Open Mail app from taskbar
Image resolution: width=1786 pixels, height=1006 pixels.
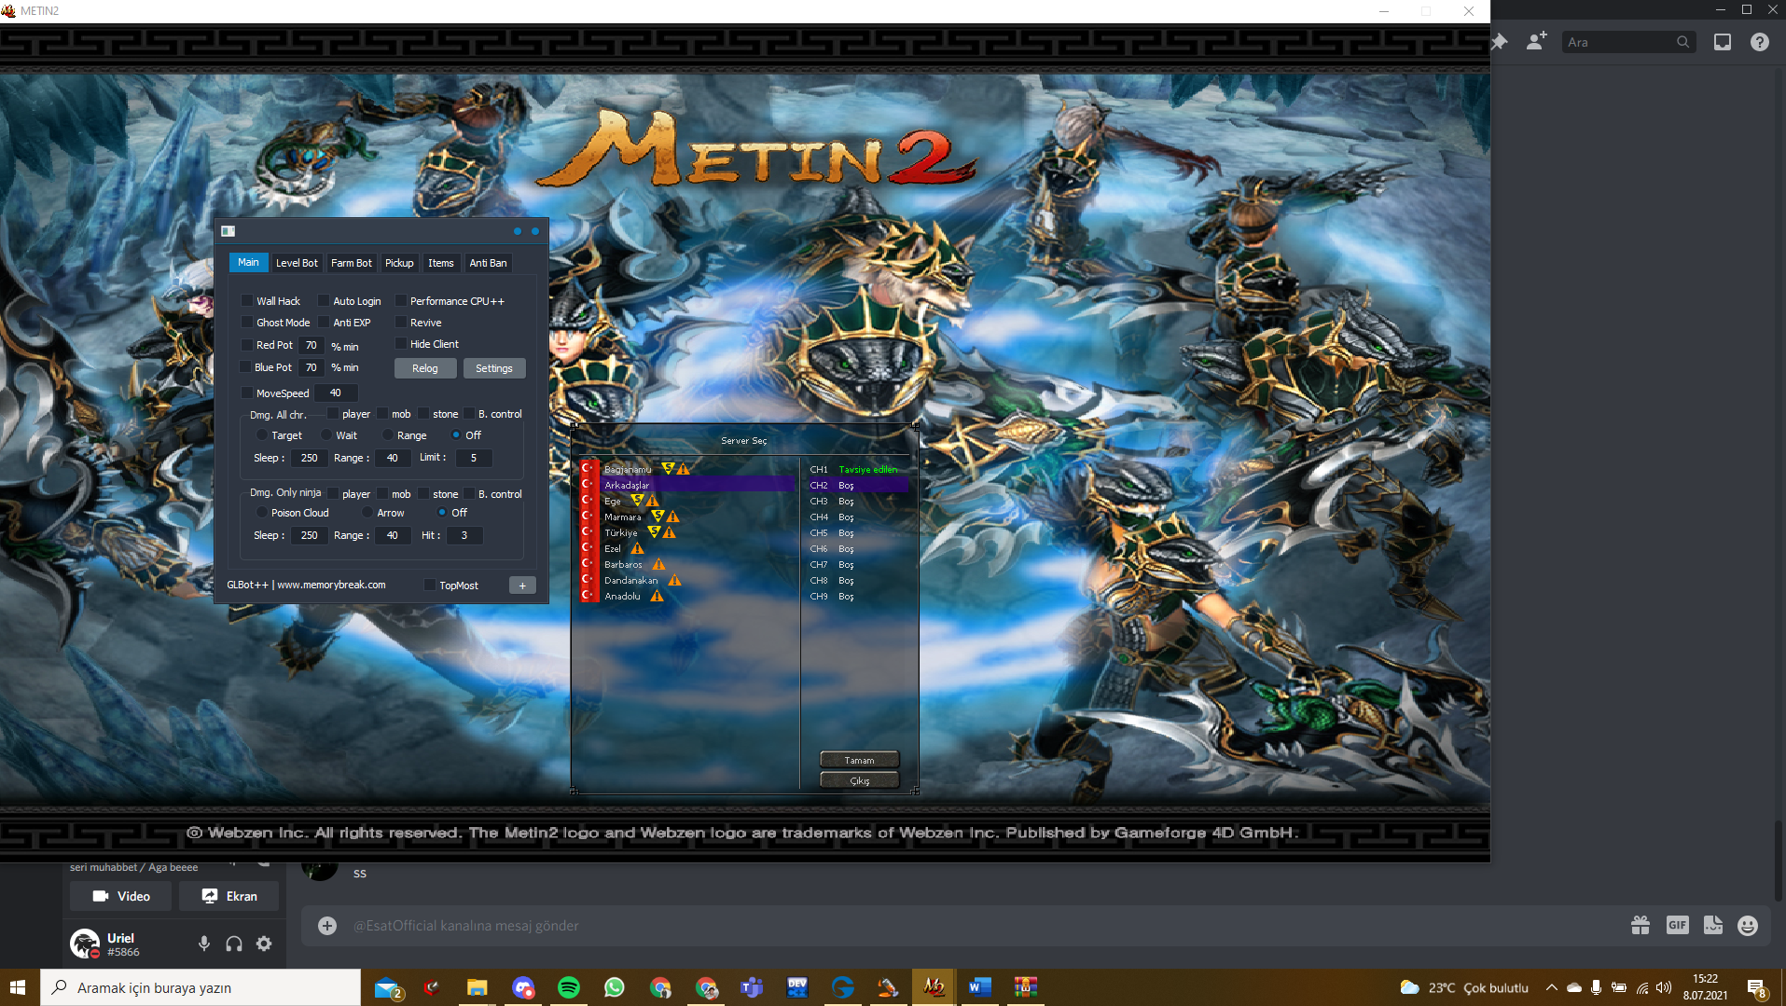pyautogui.click(x=387, y=987)
